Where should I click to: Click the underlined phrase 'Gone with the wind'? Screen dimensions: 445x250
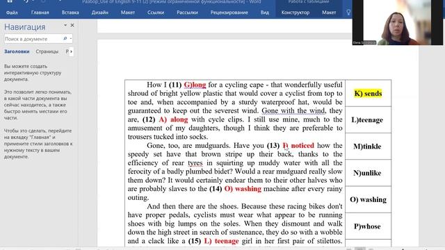(x=293, y=111)
